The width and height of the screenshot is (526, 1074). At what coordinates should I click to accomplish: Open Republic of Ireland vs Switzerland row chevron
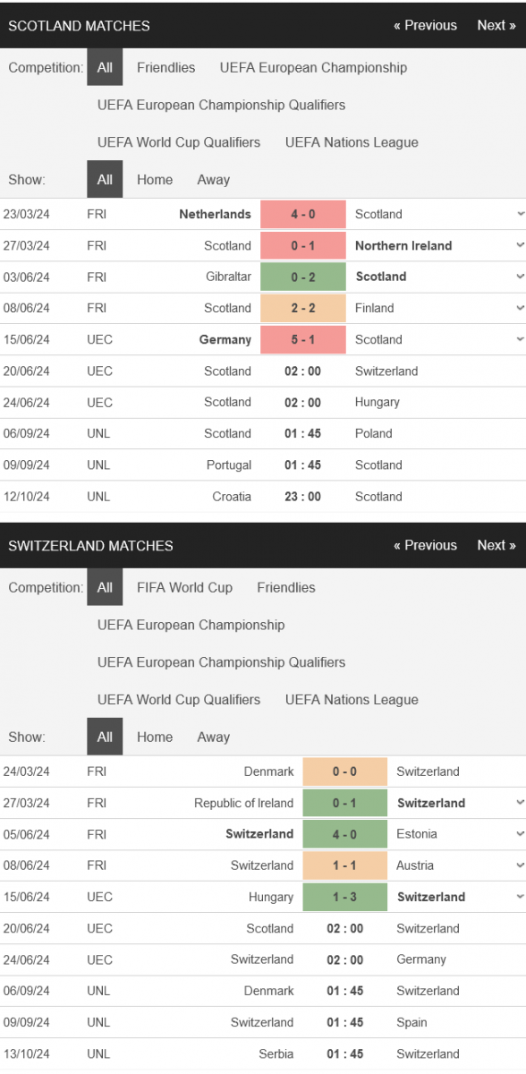(x=520, y=803)
